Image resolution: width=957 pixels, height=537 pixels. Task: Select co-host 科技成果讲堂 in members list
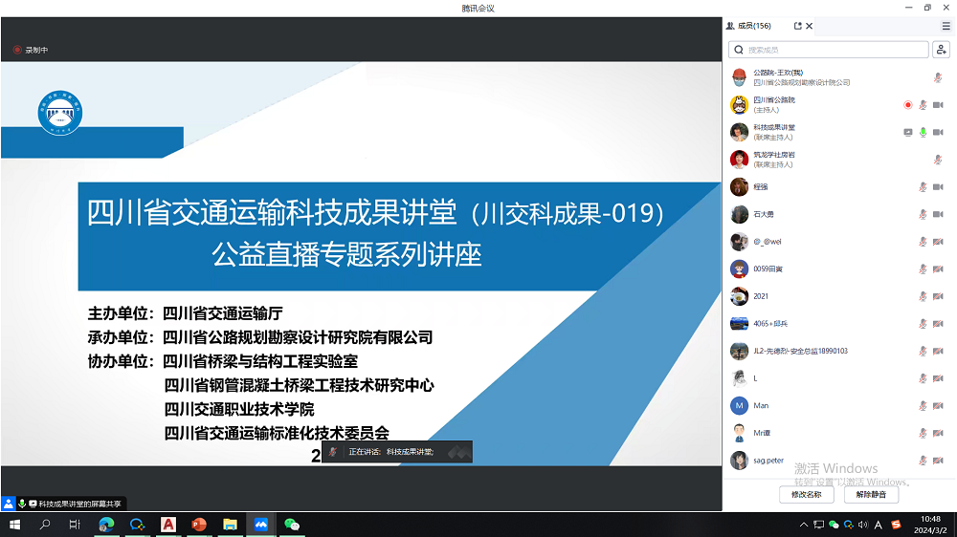point(839,132)
